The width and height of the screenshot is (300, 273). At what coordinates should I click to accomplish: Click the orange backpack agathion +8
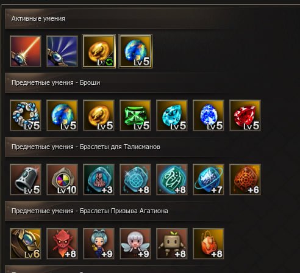209,244
